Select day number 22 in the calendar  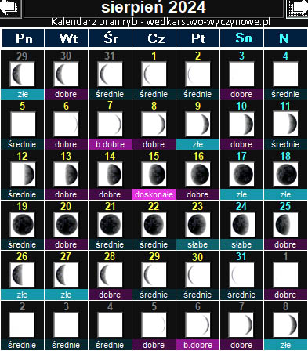[154, 206]
